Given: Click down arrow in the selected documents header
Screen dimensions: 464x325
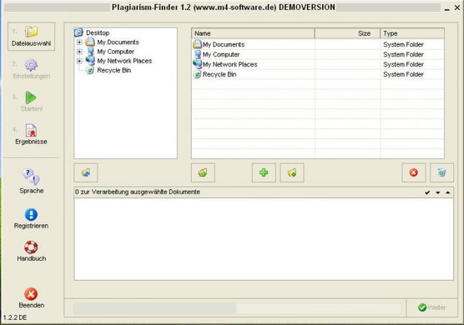Looking at the screenshot, I should (437, 193).
